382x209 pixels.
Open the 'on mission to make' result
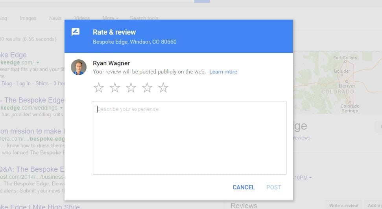[32, 131]
